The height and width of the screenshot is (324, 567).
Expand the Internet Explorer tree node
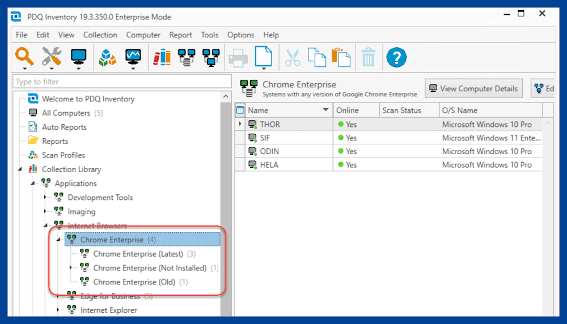[x=58, y=310]
